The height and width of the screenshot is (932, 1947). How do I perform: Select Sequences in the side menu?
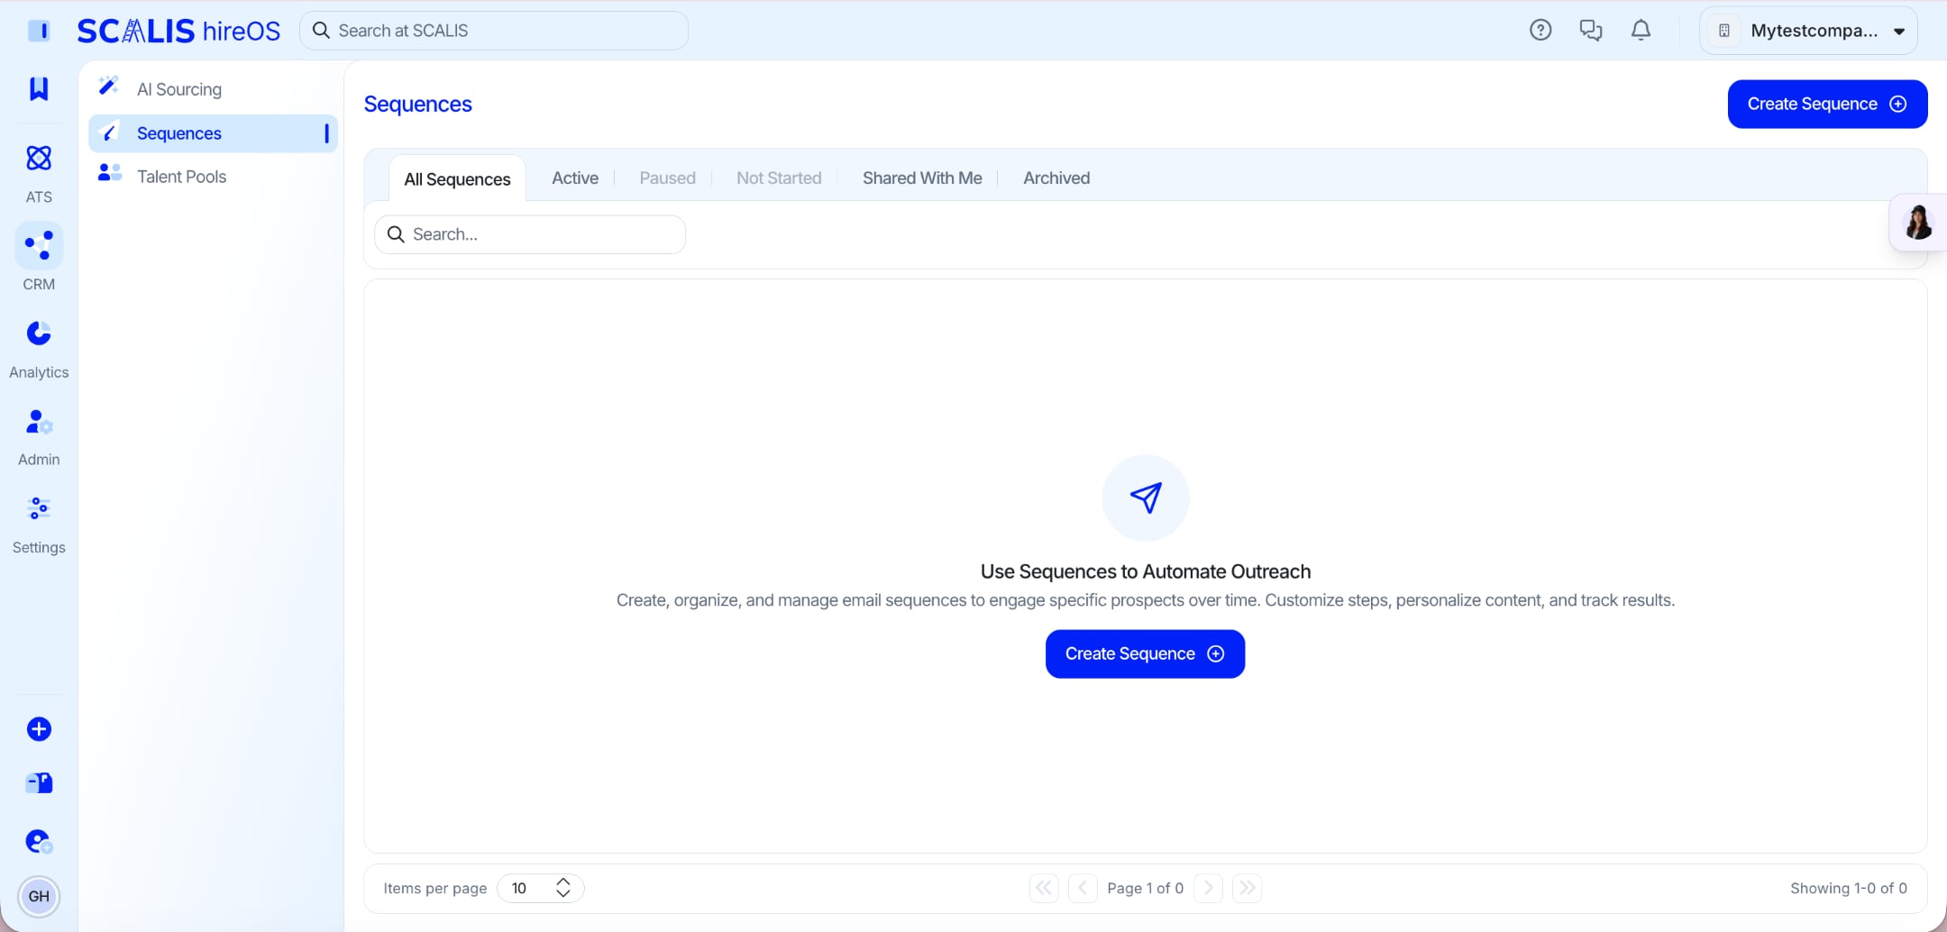click(x=213, y=133)
